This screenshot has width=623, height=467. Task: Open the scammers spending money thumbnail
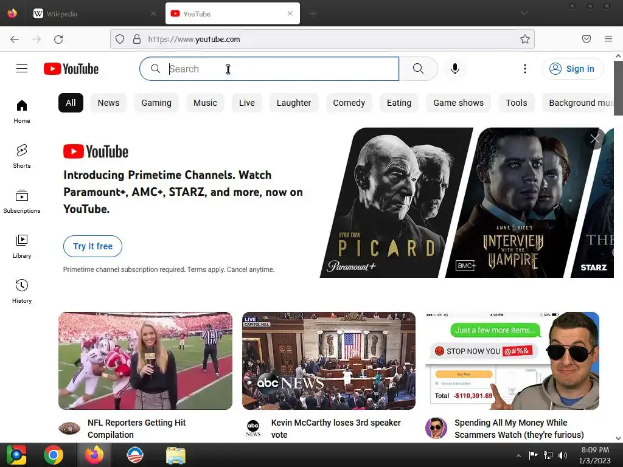tap(512, 361)
